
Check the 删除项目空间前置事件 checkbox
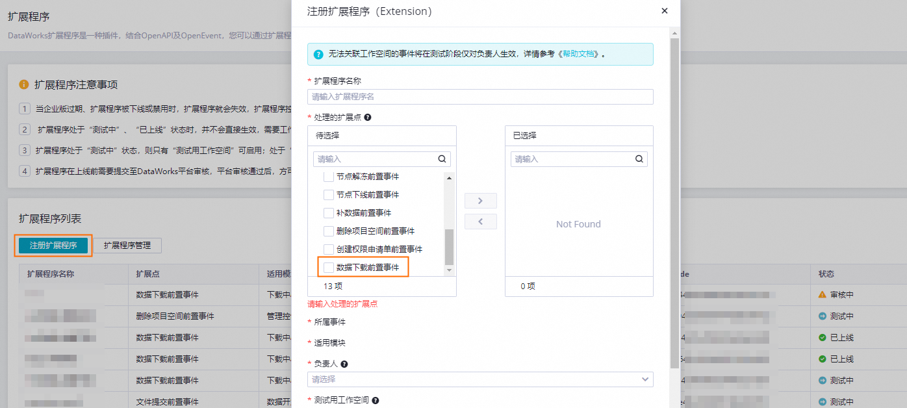[329, 231]
